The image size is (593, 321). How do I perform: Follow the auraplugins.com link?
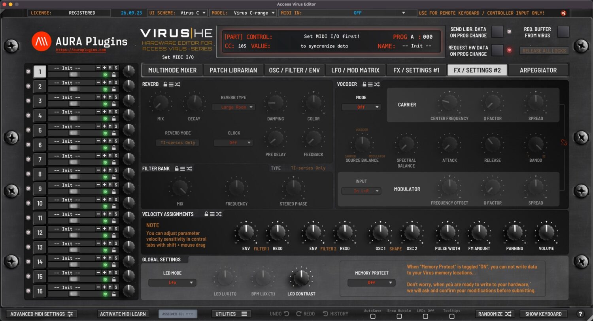[81, 50]
